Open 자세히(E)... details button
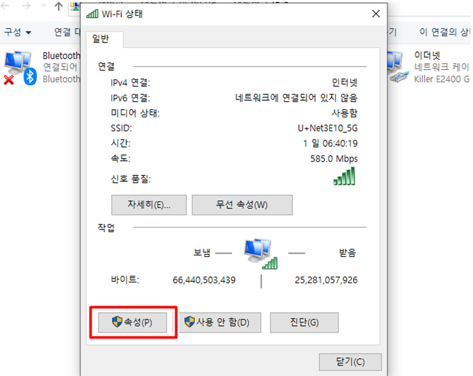 [x=149, y=205]
